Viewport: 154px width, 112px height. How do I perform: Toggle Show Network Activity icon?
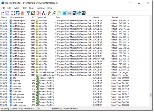coord(74,13)
